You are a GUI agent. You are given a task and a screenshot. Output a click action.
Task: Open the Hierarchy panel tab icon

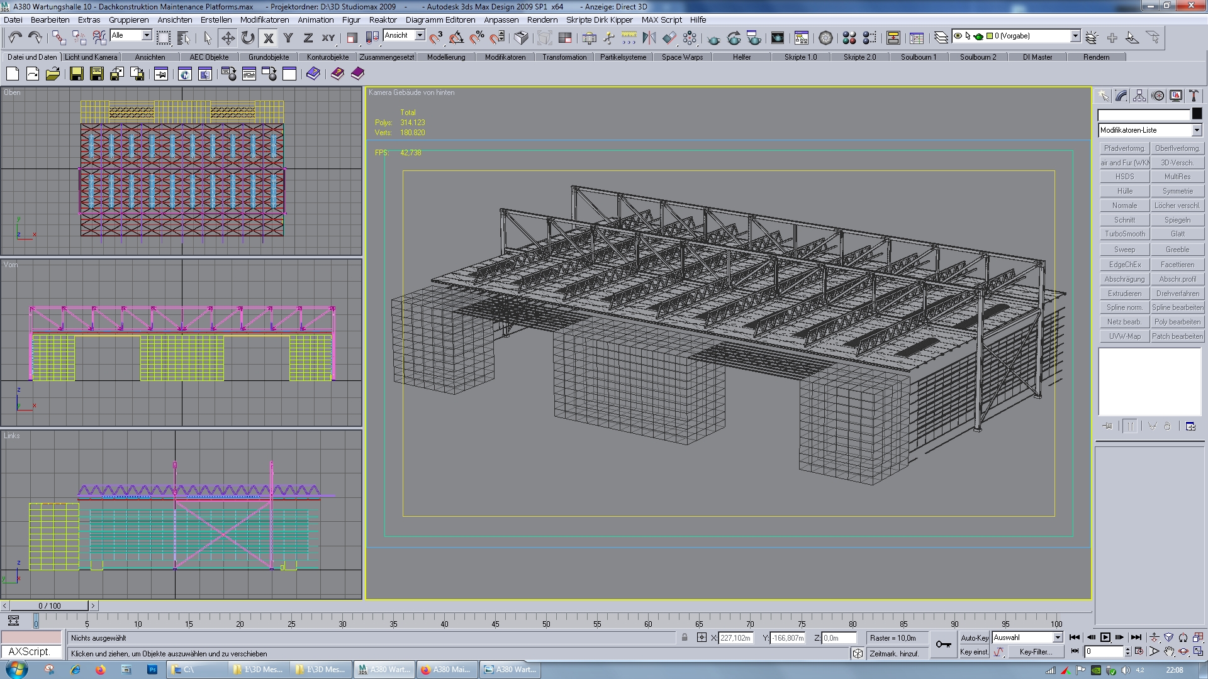[1139, 96]
